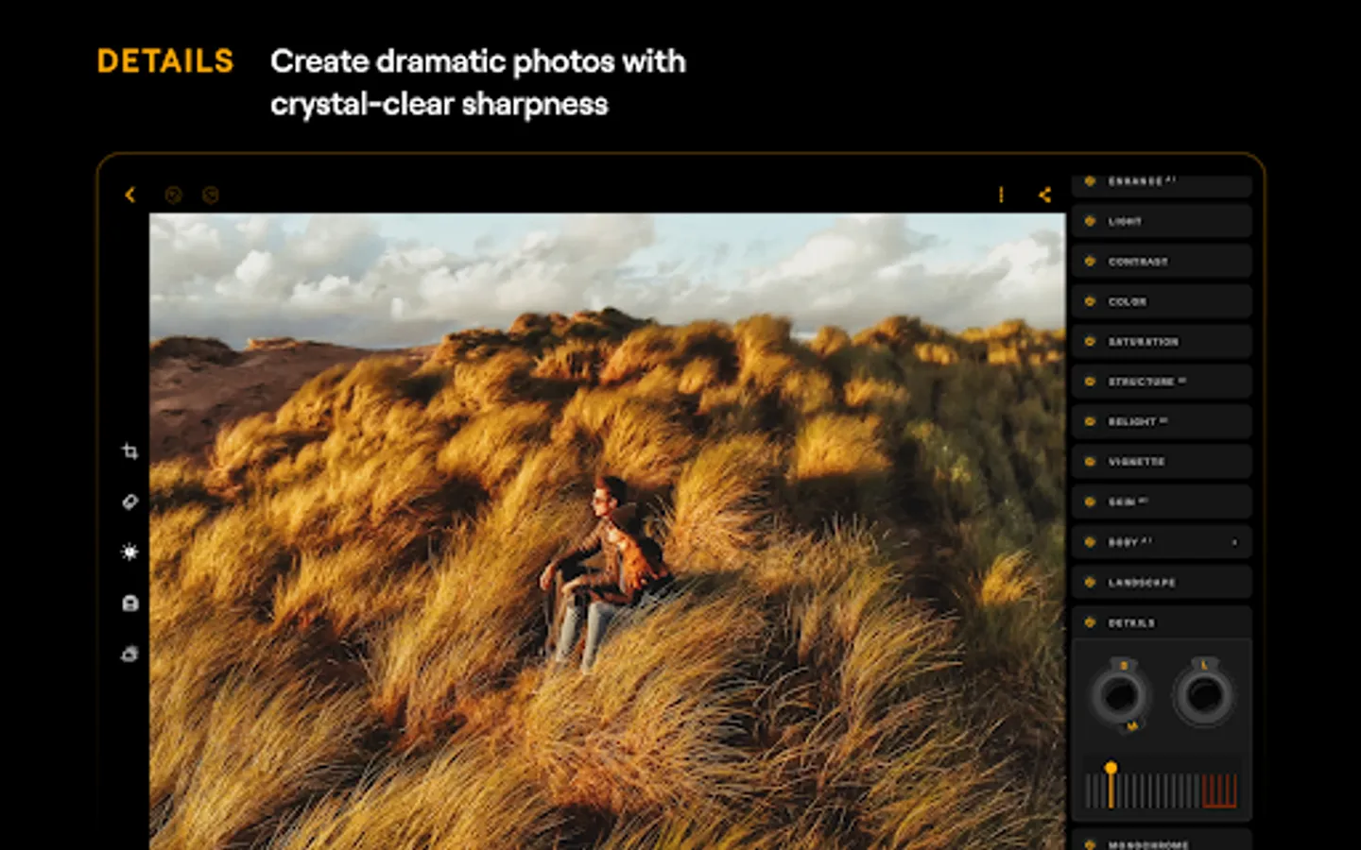Enable the Saturation adjustment

tap(1162, 341)
